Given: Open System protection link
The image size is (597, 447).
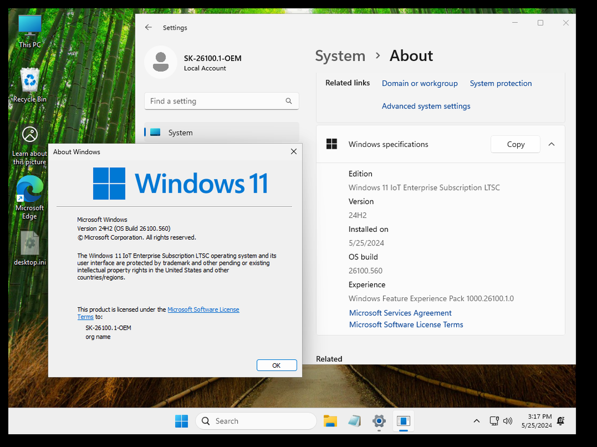Looking at the screenshot, I should pyautogui.click(x=501, y=83).
